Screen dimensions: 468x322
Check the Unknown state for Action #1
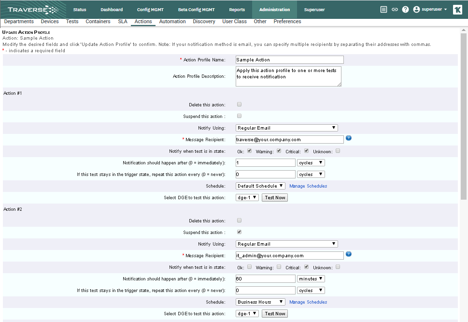(x=338, y=151)
